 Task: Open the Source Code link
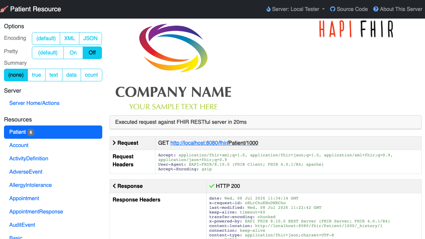349,9
